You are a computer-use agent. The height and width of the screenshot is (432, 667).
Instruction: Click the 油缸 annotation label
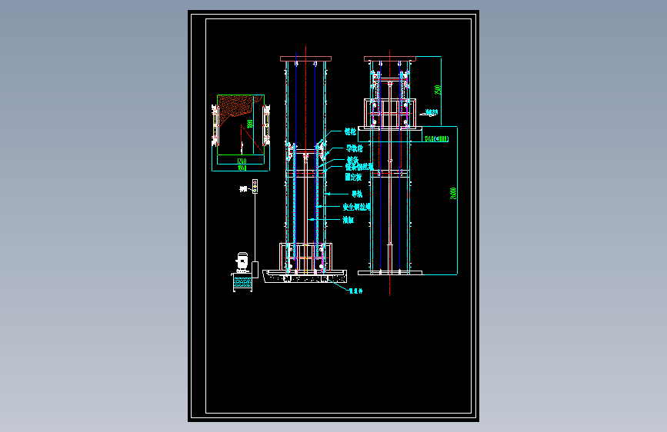(x=349, y=220)
